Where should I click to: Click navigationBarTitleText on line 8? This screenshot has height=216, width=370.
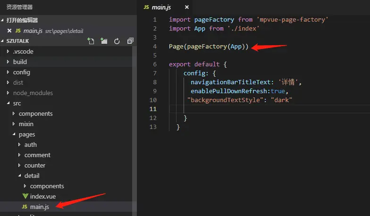pyautogui.click(x=230, y=82)
